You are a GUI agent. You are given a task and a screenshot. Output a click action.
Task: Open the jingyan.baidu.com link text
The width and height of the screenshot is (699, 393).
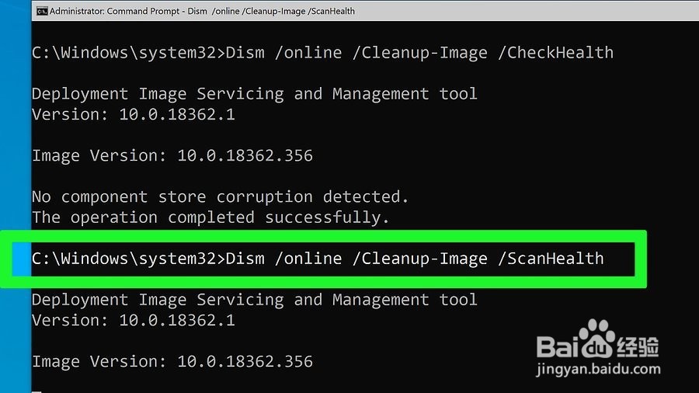599,370
